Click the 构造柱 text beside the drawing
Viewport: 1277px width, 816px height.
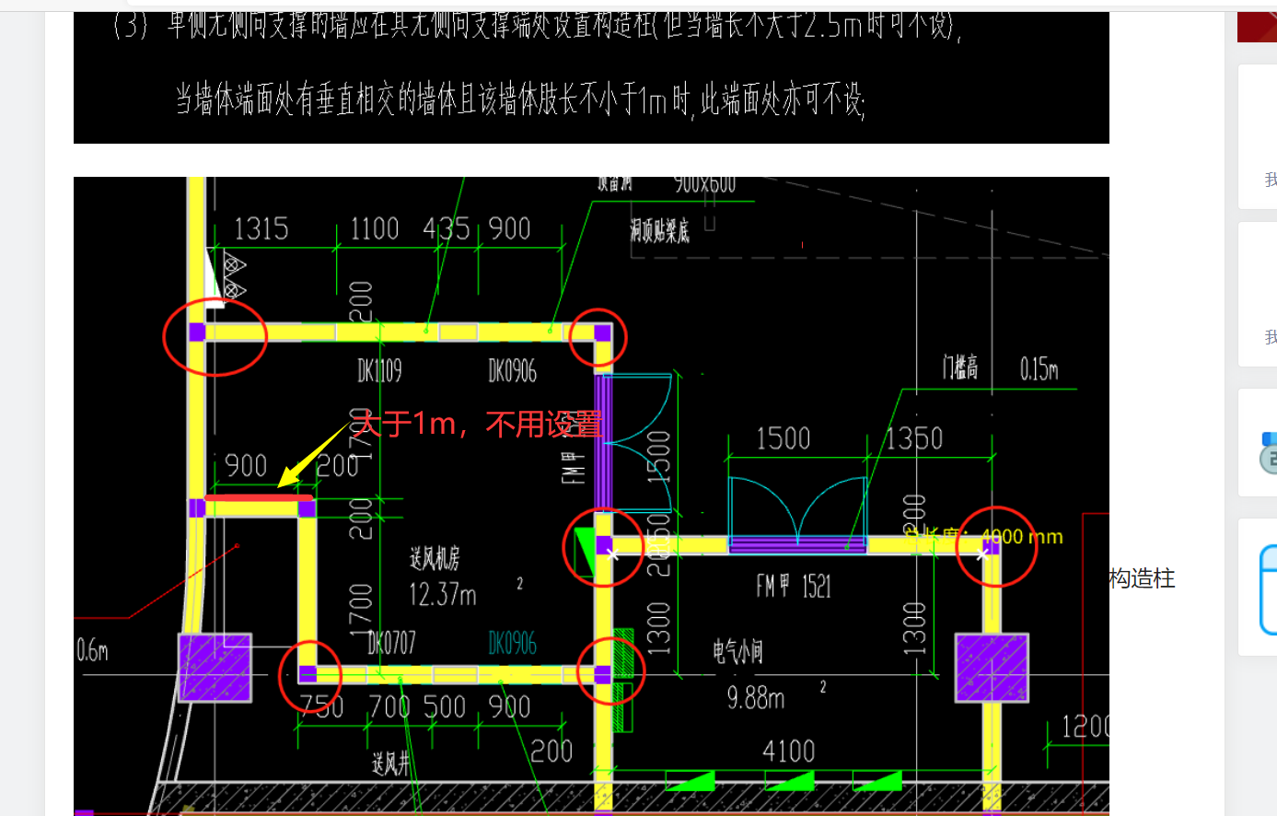pyautogui.click(x=1142, y=578)
